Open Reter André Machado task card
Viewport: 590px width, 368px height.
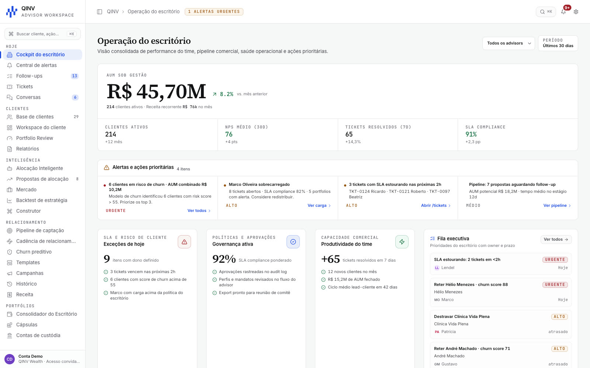501,355
